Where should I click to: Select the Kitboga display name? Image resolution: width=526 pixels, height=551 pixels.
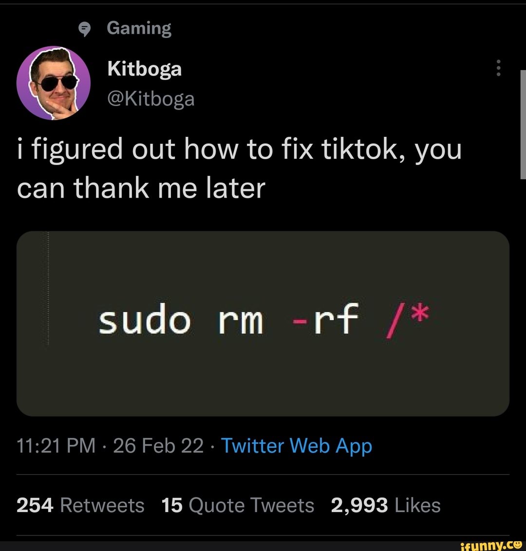tap(144, 69)
